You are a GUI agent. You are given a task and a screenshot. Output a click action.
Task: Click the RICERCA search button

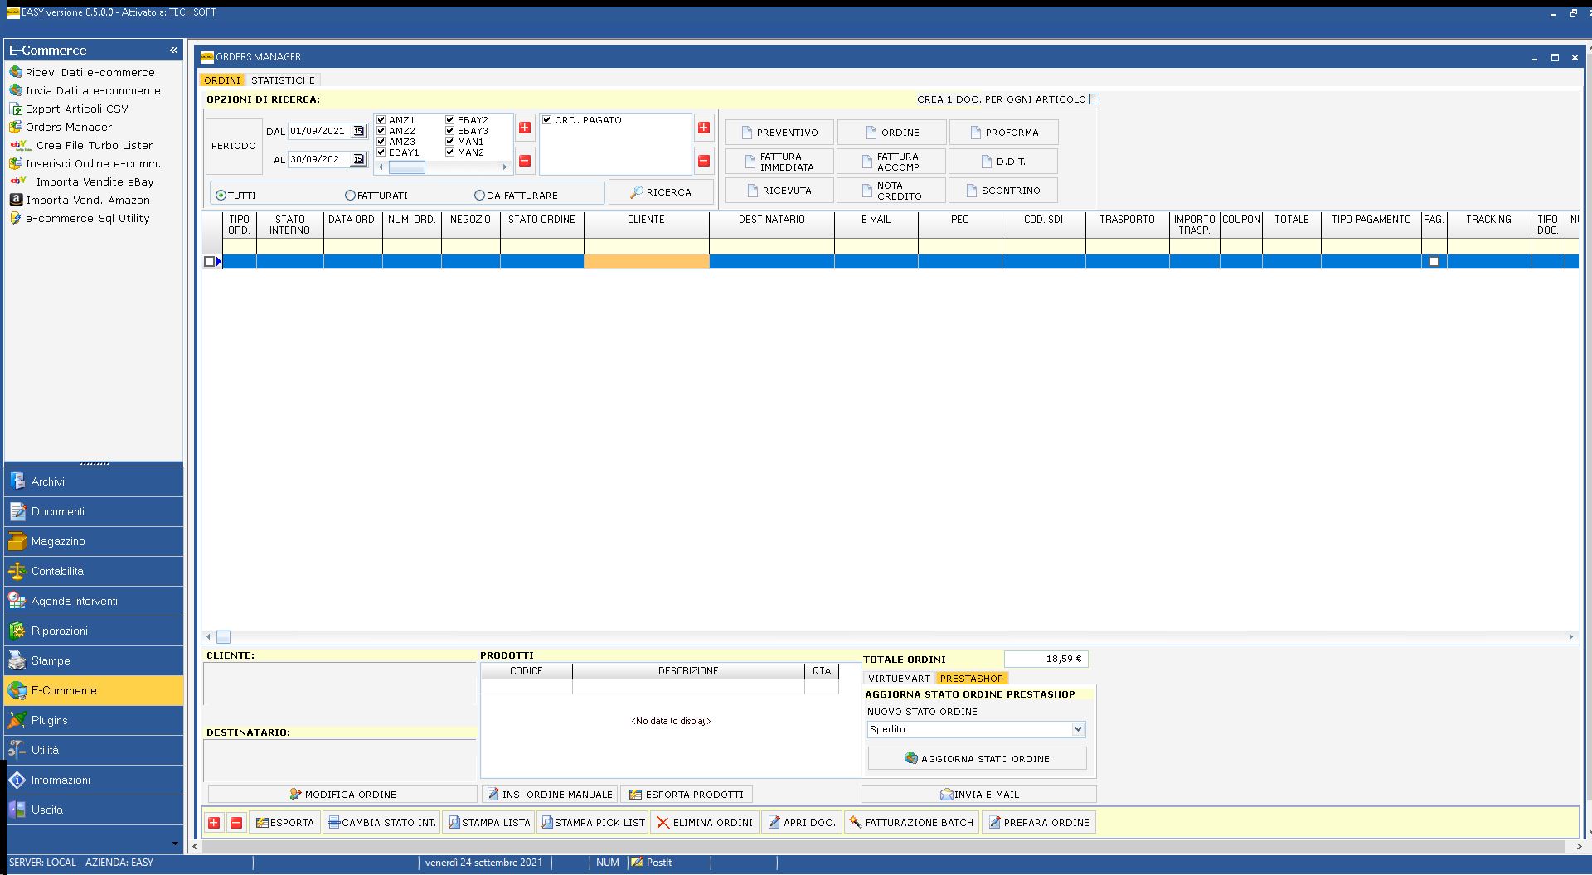coord(661,192)
